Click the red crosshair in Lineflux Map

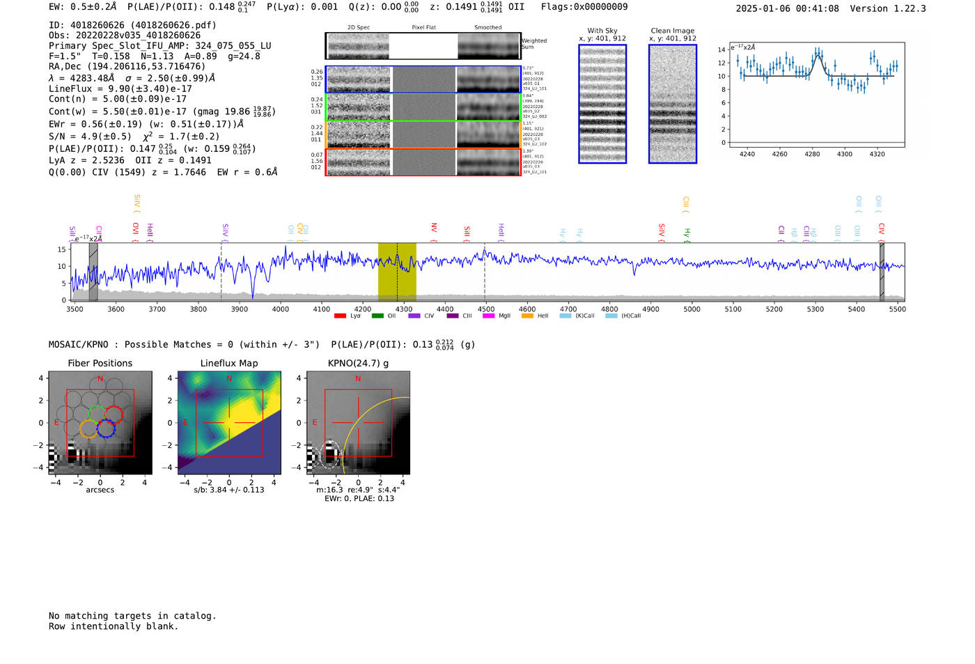pyautogui.click(x=229, y=422)
